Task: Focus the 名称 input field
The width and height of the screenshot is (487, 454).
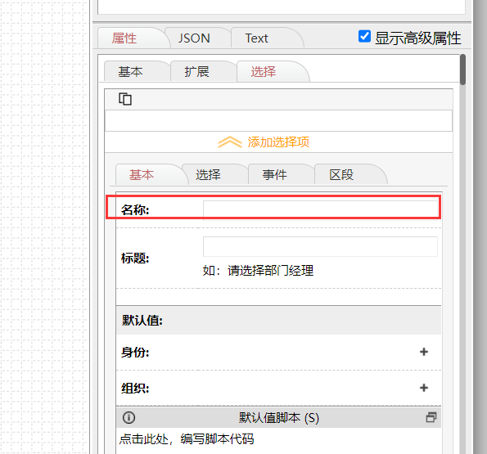Action: [320, 209]
